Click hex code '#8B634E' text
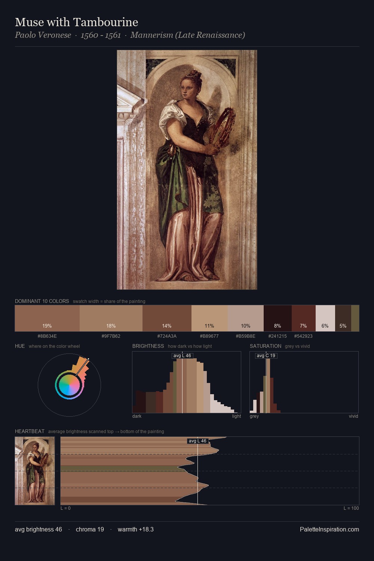This screenshot has width=374, height=561. (47, 336)
